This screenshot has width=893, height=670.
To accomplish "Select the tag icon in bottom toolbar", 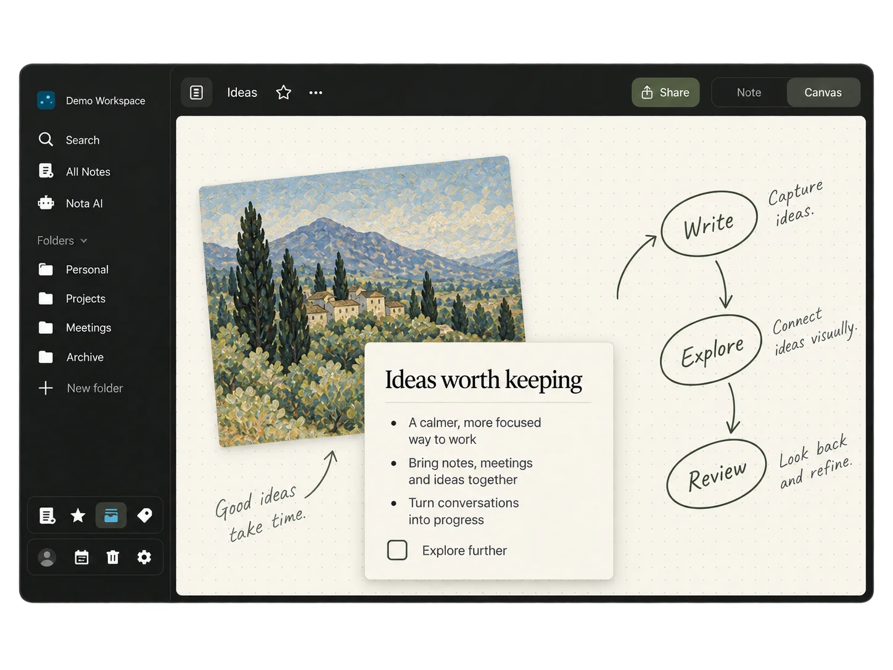I will pyautogui.click(x=144, y=515).
